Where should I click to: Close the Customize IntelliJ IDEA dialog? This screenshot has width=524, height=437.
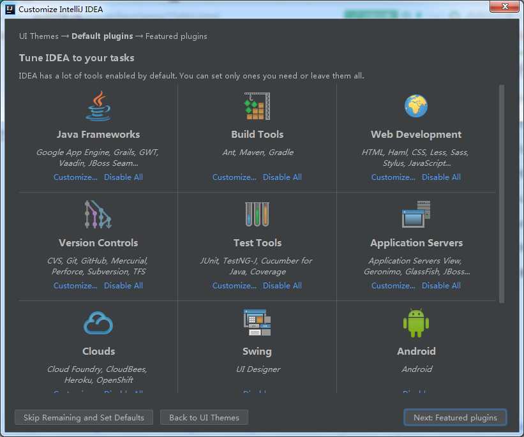click(505, 6)
